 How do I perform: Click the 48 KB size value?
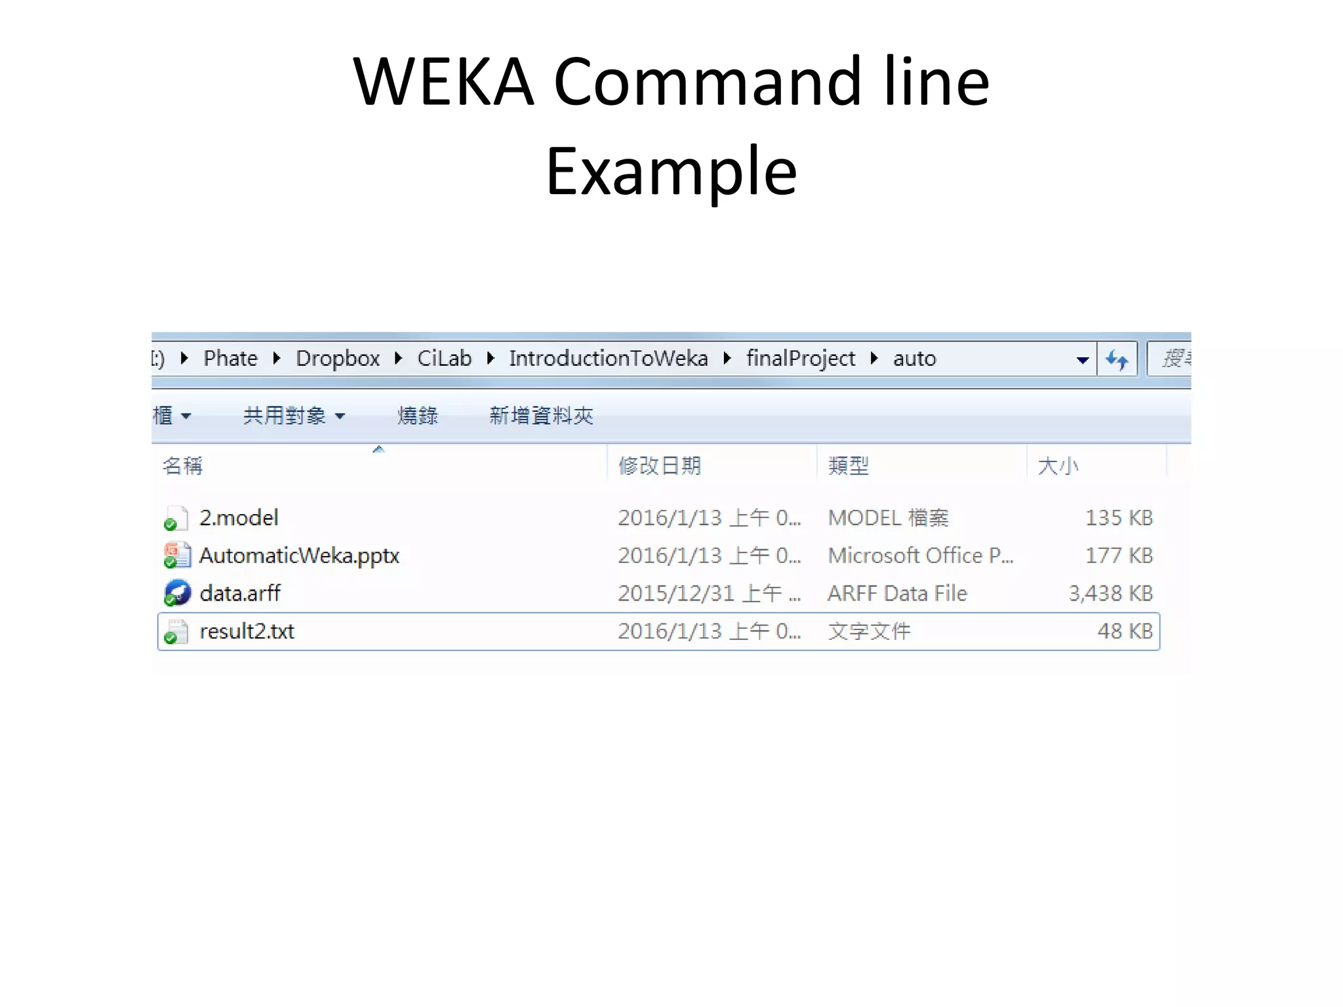(1125, 631)
